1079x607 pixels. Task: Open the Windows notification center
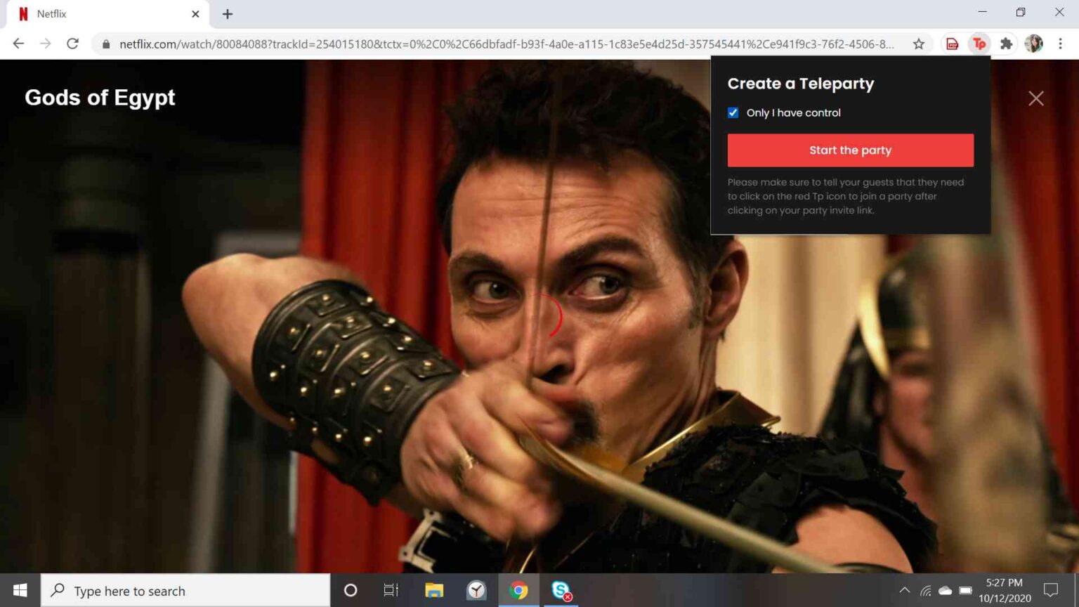tap(1051, 591)
